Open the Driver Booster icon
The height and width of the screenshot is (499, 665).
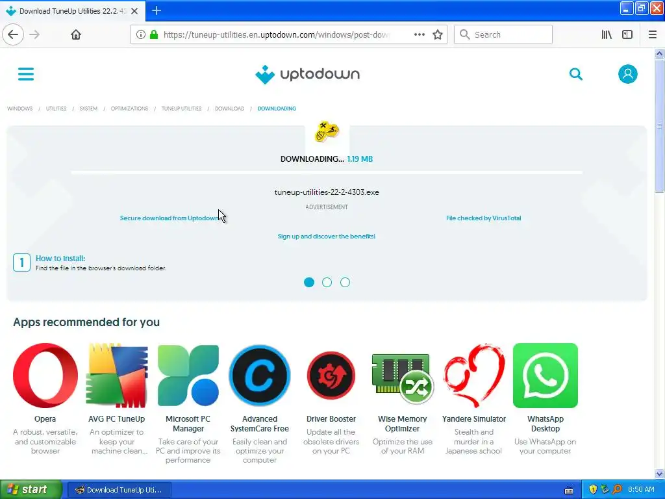click(x=331, y=375)
